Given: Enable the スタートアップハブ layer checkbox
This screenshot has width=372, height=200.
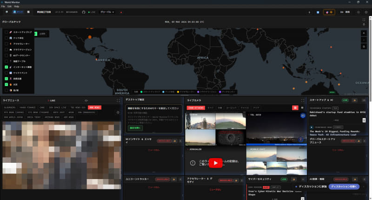Looking at the screenshot, I should click(x=7, y=32).
